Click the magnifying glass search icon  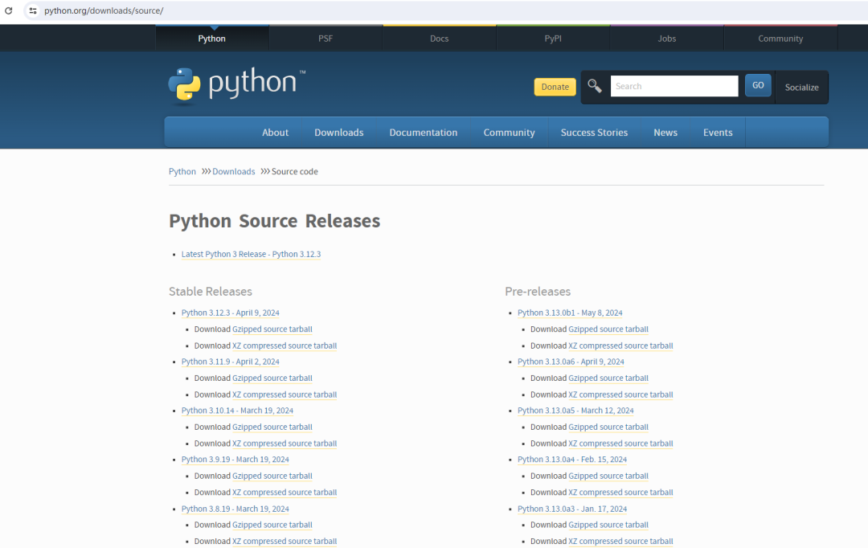595,86
